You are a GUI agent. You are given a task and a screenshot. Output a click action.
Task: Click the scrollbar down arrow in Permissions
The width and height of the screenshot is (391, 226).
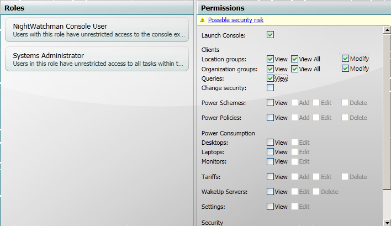pos(387,222)
